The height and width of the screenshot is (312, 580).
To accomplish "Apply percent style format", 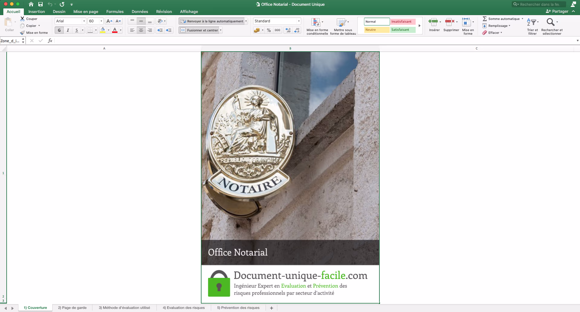I will 269,30.
